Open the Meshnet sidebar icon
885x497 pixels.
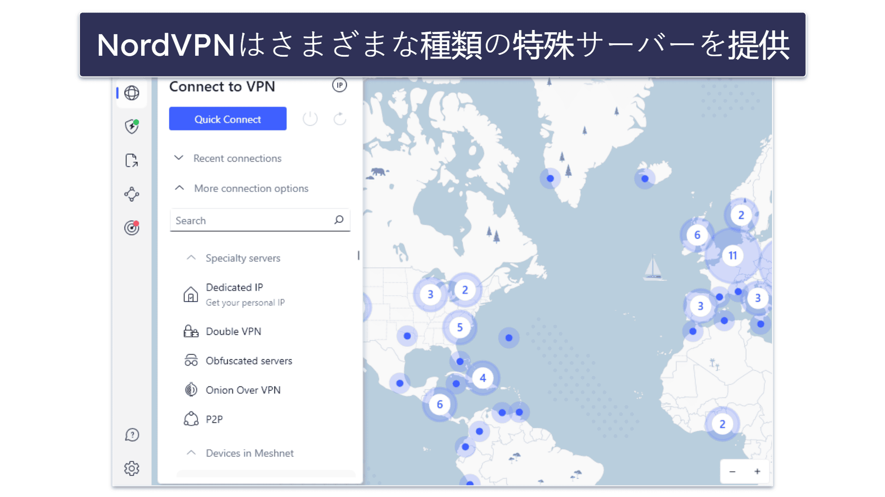(131, 194)
